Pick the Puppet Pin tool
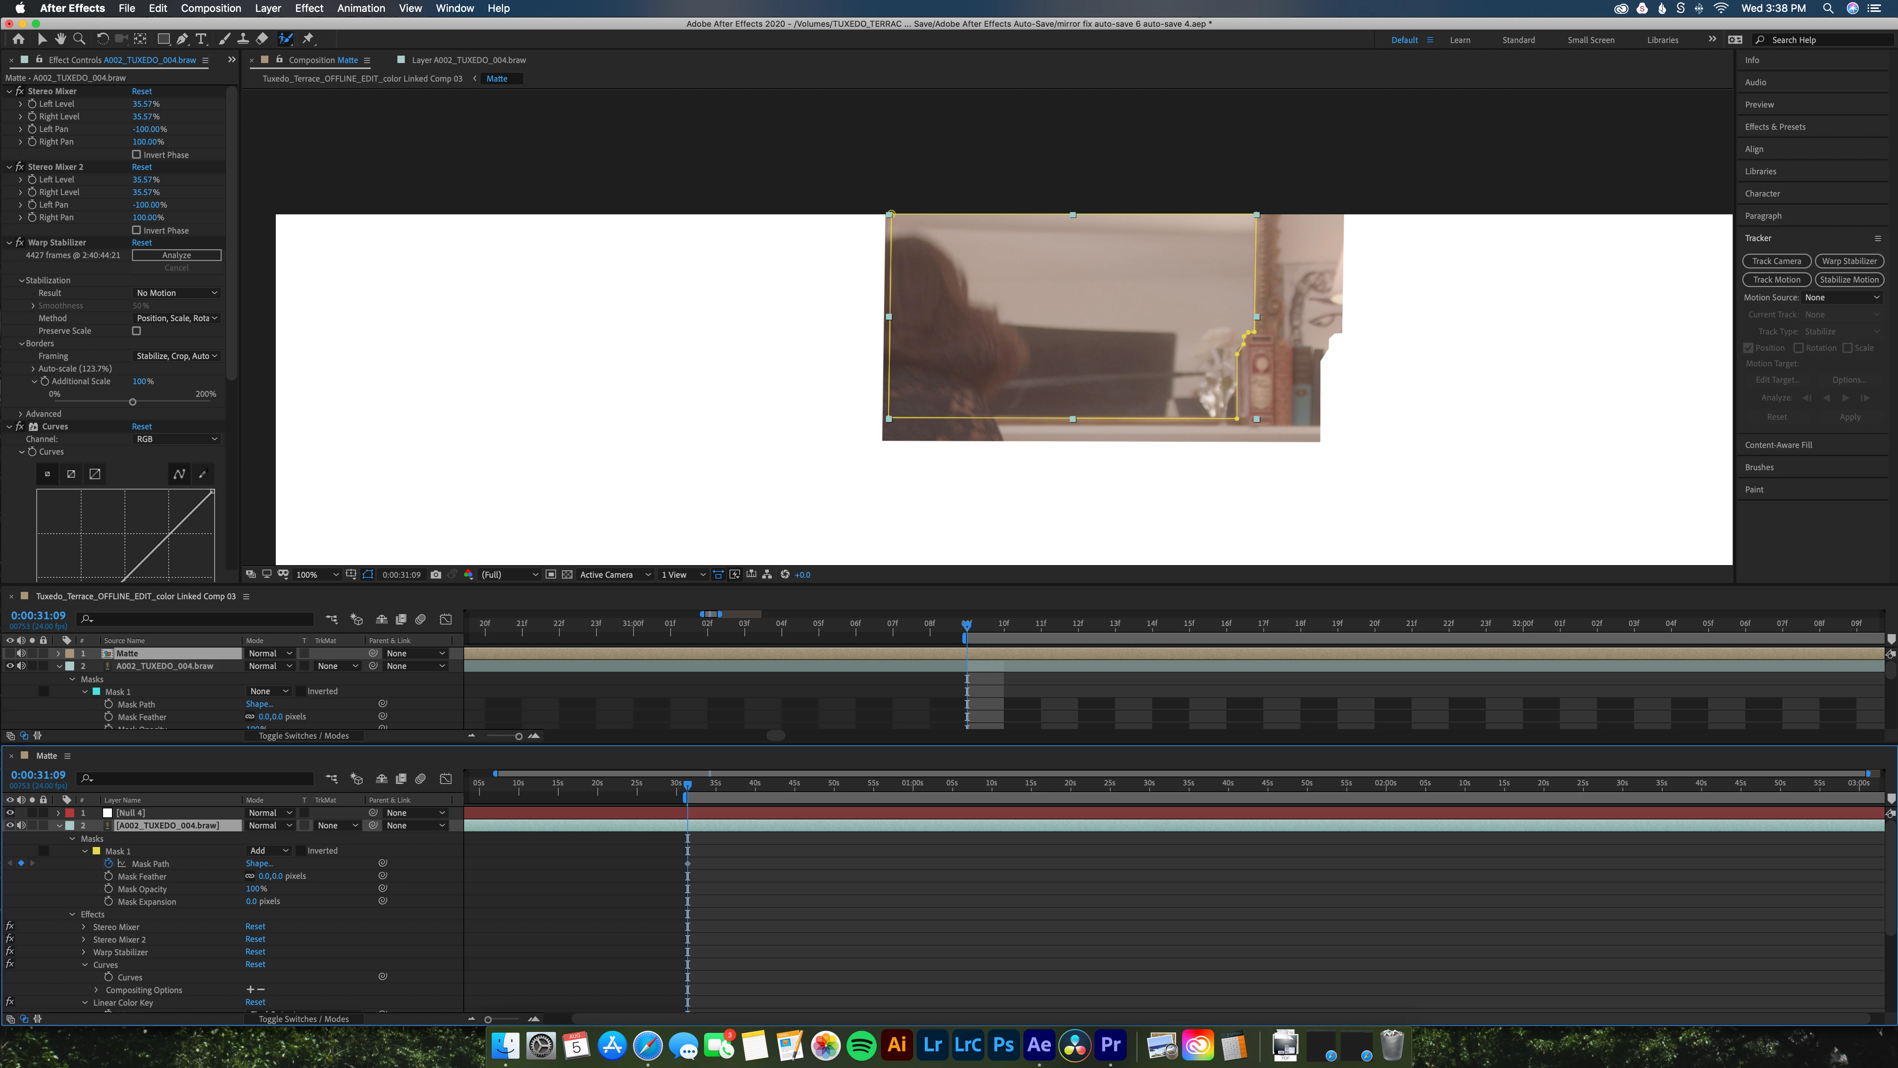Viewport: 1898px width, 1068px height. pyautogui.click(x=309, y=39)
